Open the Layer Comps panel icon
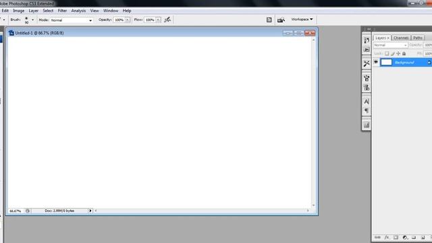This screenshot has height=243, width=432. coord(366,125)
